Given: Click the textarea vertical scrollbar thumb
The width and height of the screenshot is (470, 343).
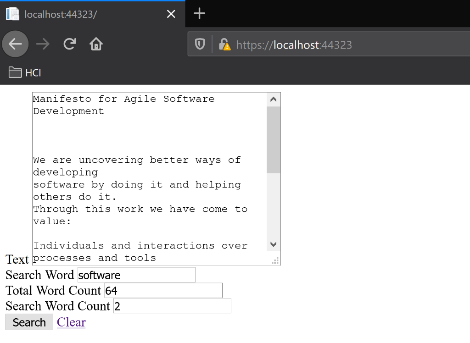Looking at the screenshot, I should click(x=274, y=140).
